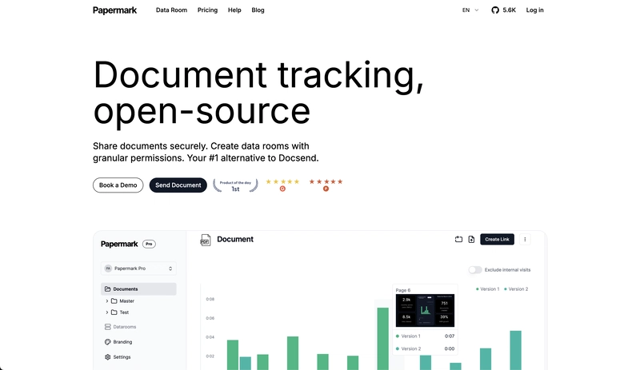Screen dimensions: 640x370
Task: Select Documents in the sidebar
Action: [x=138, y=288]
